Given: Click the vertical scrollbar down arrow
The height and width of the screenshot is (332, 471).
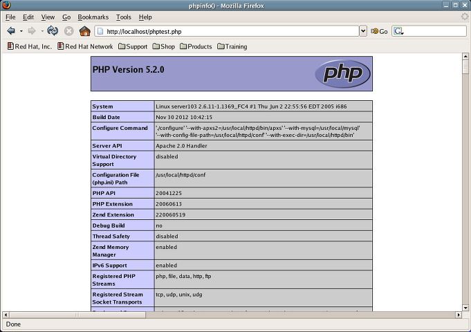Looking at the screenshot, I should click(x=465, y=308).
